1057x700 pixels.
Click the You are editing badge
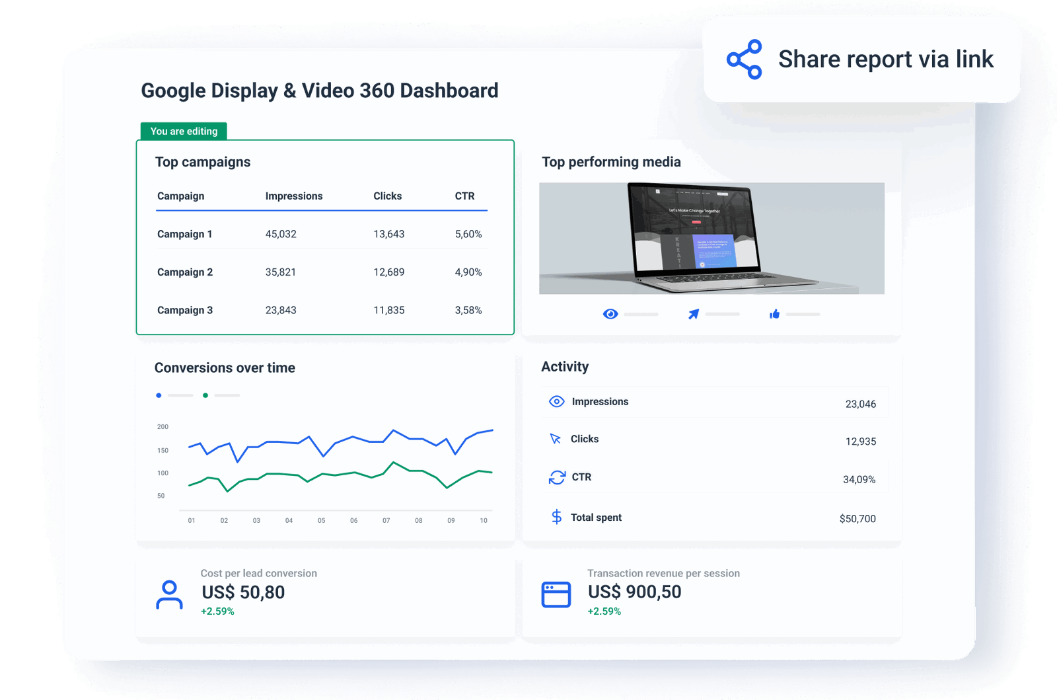coord(184,132)
